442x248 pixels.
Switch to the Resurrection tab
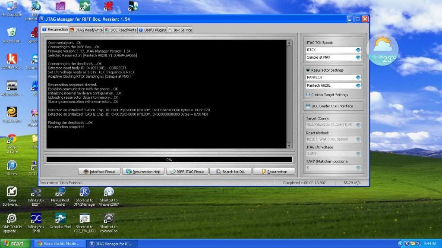[x=55, y=30]
